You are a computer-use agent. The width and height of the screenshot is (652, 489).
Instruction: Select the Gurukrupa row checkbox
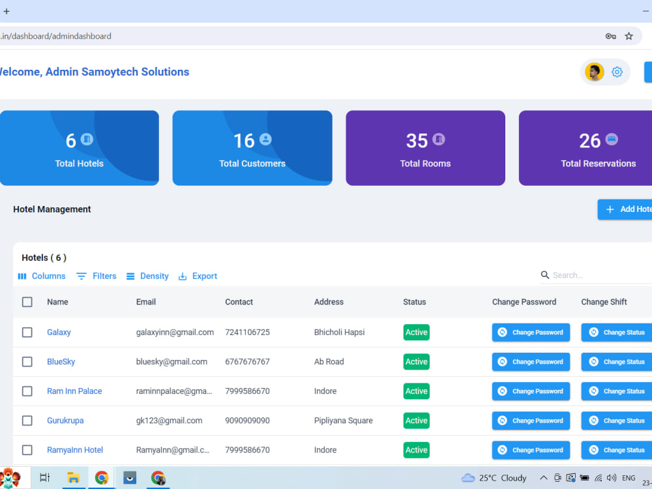coord(27,421)
